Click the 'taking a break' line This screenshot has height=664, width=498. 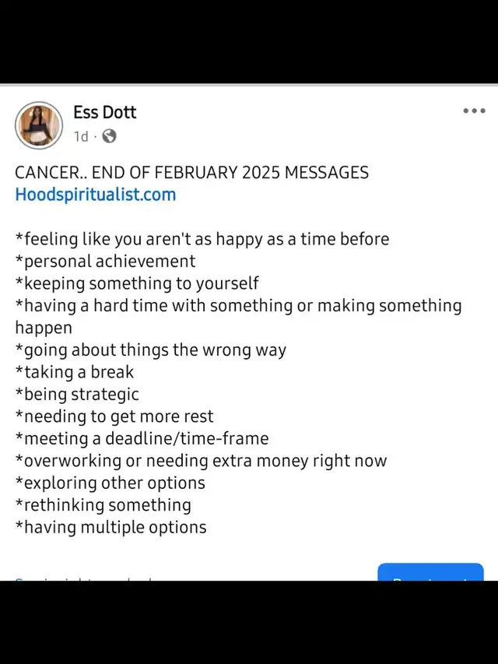pos(75,372)
